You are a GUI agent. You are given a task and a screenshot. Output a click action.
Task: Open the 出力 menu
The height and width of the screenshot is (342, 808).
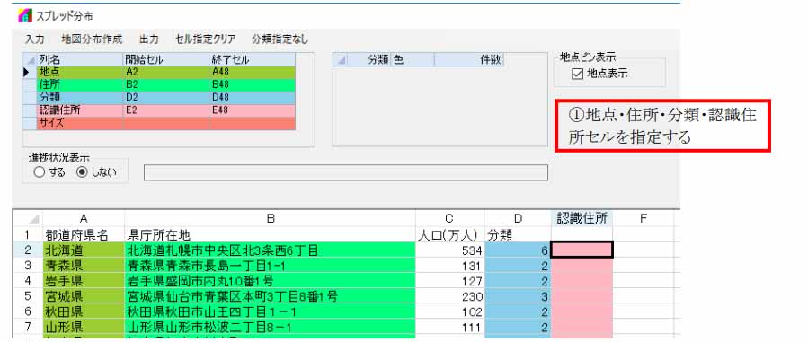pyautogui.click(x=149, y=39)
